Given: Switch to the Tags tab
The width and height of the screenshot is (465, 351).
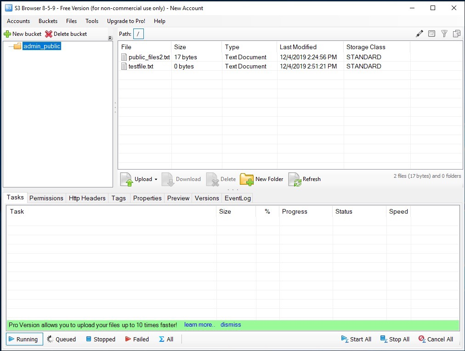Looking at the screenshot, I should pos(119,198).
